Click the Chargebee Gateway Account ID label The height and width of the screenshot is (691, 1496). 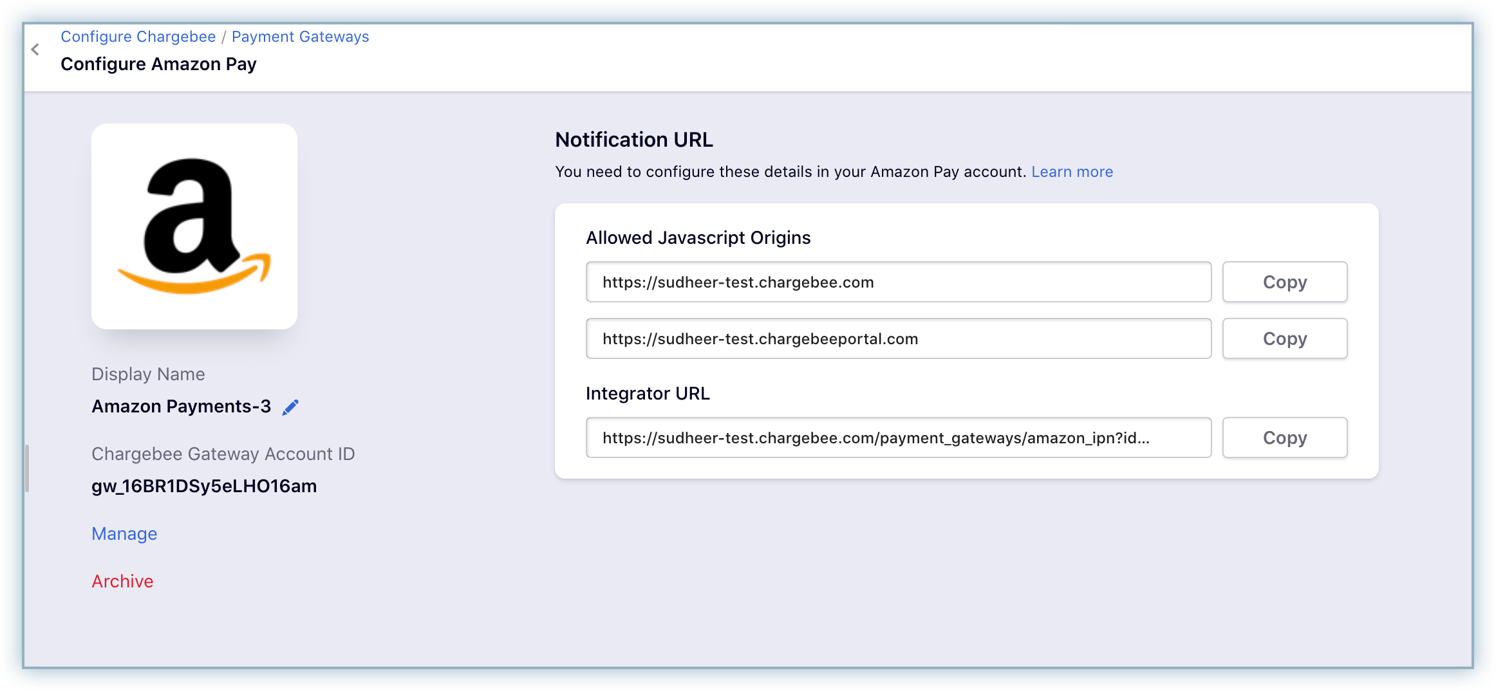[x=223, y=454]
